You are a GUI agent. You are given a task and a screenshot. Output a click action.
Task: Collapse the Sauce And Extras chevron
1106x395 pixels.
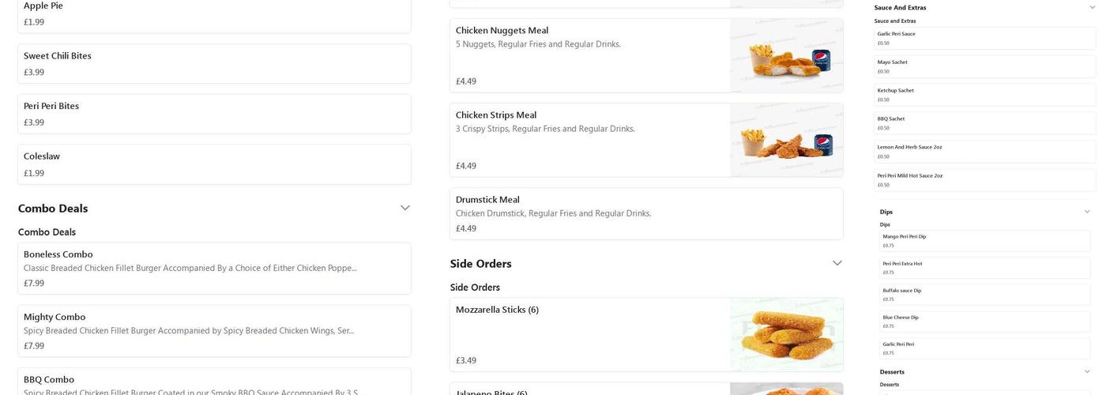[x=1093, y=7]
